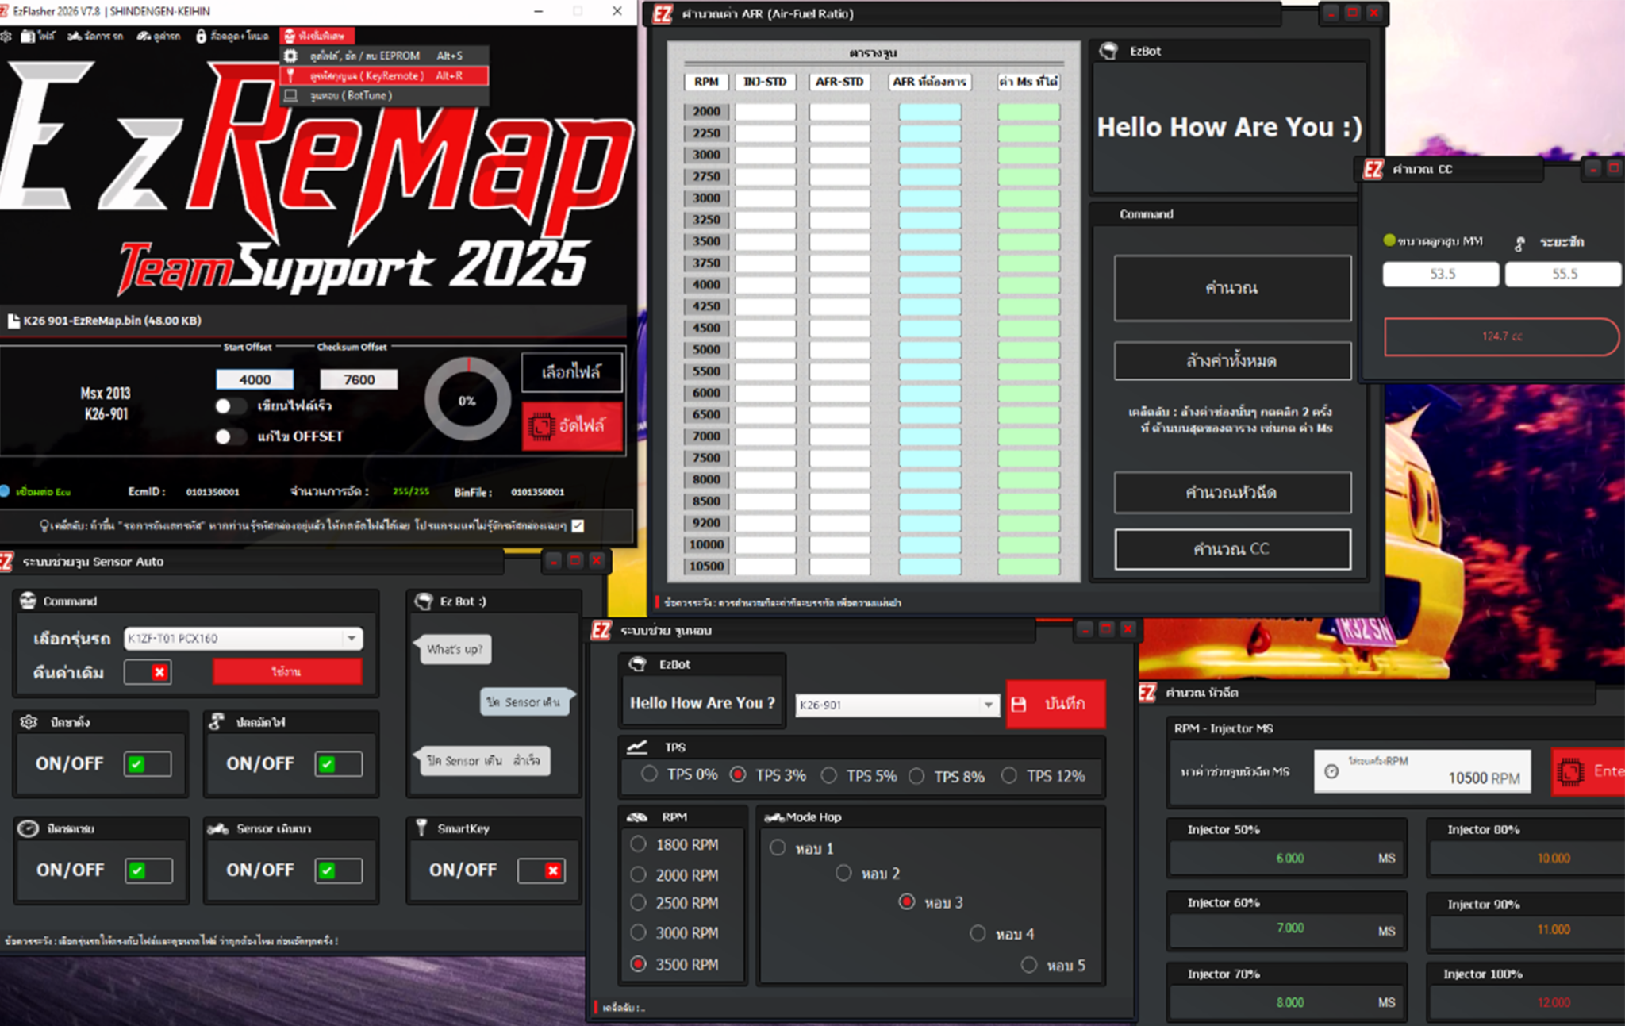
Task: Open the K1ZF-T01 PCX160 vehicle model dropdown
Action: tap(352, 638)
